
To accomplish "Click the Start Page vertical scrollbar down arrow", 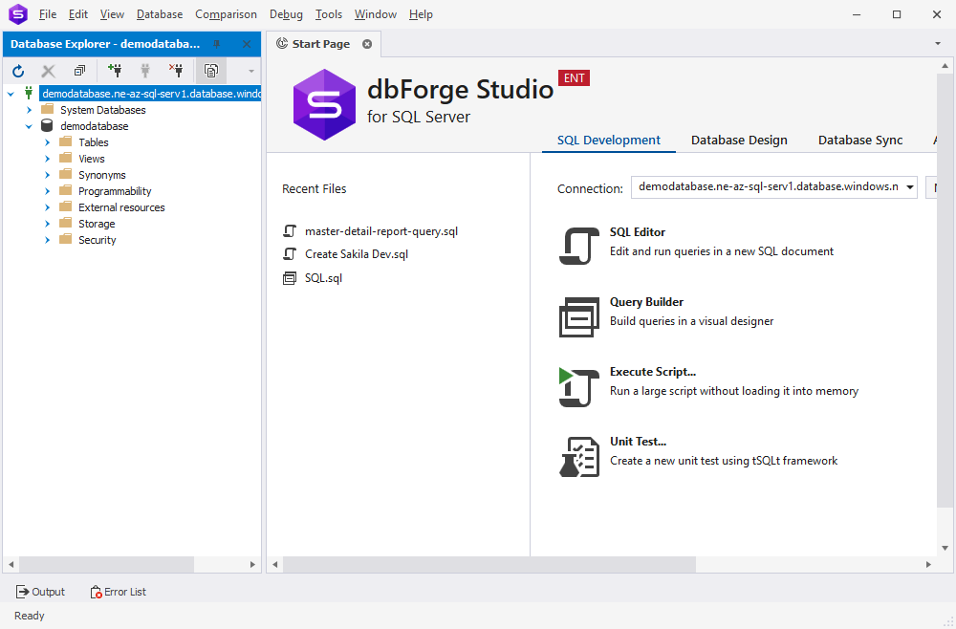I will tap(945, 548).
